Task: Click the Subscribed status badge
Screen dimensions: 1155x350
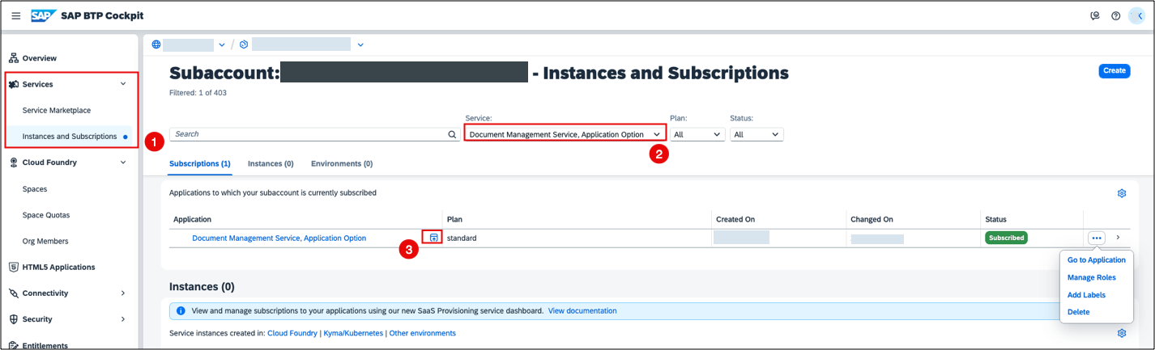Action: (x=1006, y=238)
